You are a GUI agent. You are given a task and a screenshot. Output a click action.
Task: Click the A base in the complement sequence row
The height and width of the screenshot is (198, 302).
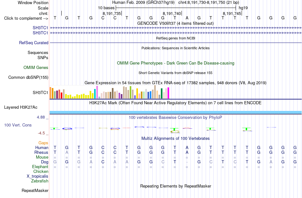tap(187, 18)
